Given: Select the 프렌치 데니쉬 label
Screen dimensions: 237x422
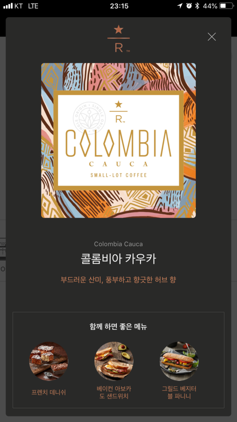Looking at the screenshot, I should (x=49, y=393).
